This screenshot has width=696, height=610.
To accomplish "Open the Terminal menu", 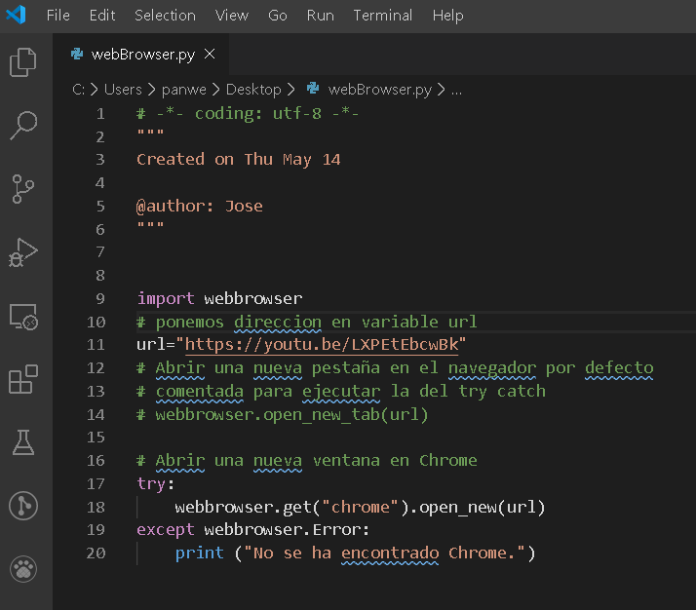I will pos(383,16).
